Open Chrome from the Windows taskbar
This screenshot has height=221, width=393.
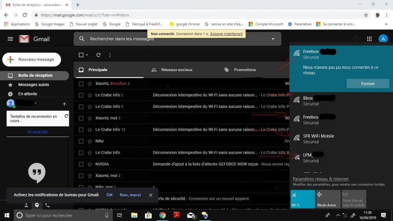tap(162, 215)
